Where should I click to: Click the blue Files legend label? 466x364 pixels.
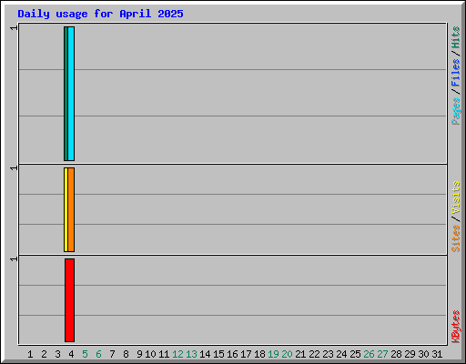[455, 72]
